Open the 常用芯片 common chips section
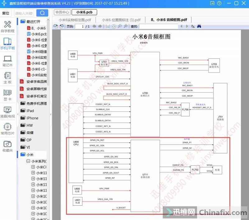The width and height of the screenshot is (249, 220). [7, 129]
